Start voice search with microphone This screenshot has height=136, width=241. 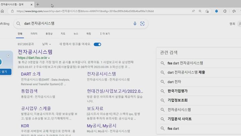click(x=135, y=24)
